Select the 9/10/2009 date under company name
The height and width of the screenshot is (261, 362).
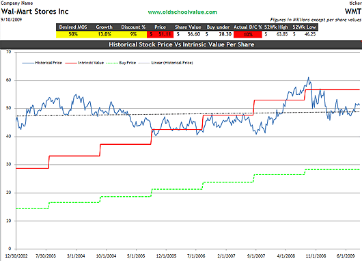[x=12, y=20]
